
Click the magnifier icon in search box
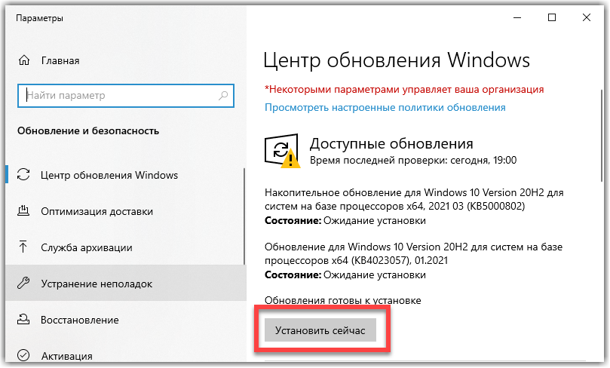tap(223, 96)
